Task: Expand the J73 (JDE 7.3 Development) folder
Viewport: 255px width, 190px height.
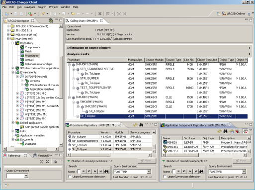Action: [8, 26]
